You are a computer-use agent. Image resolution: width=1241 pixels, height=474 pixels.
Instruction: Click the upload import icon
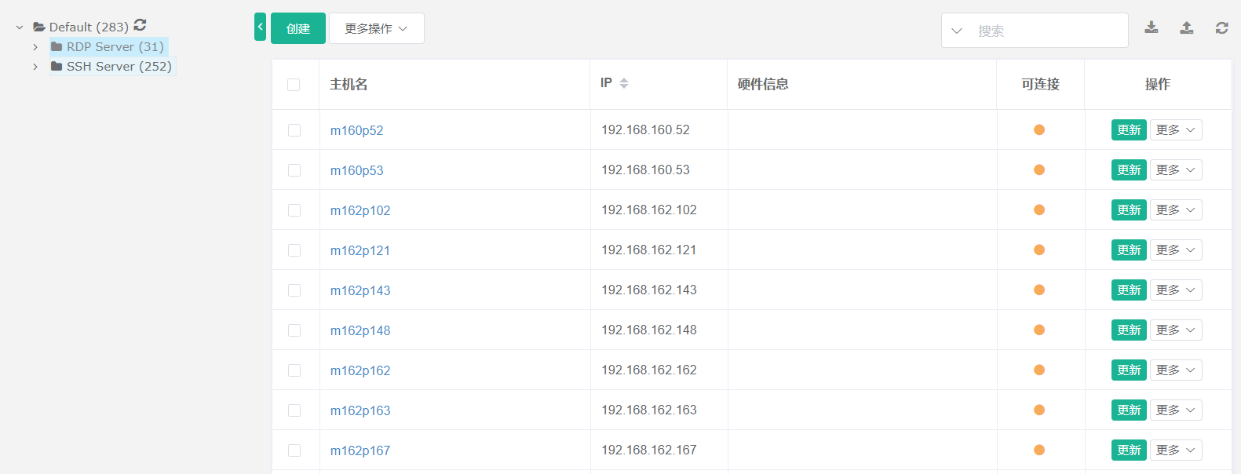tap(1187, 27)
